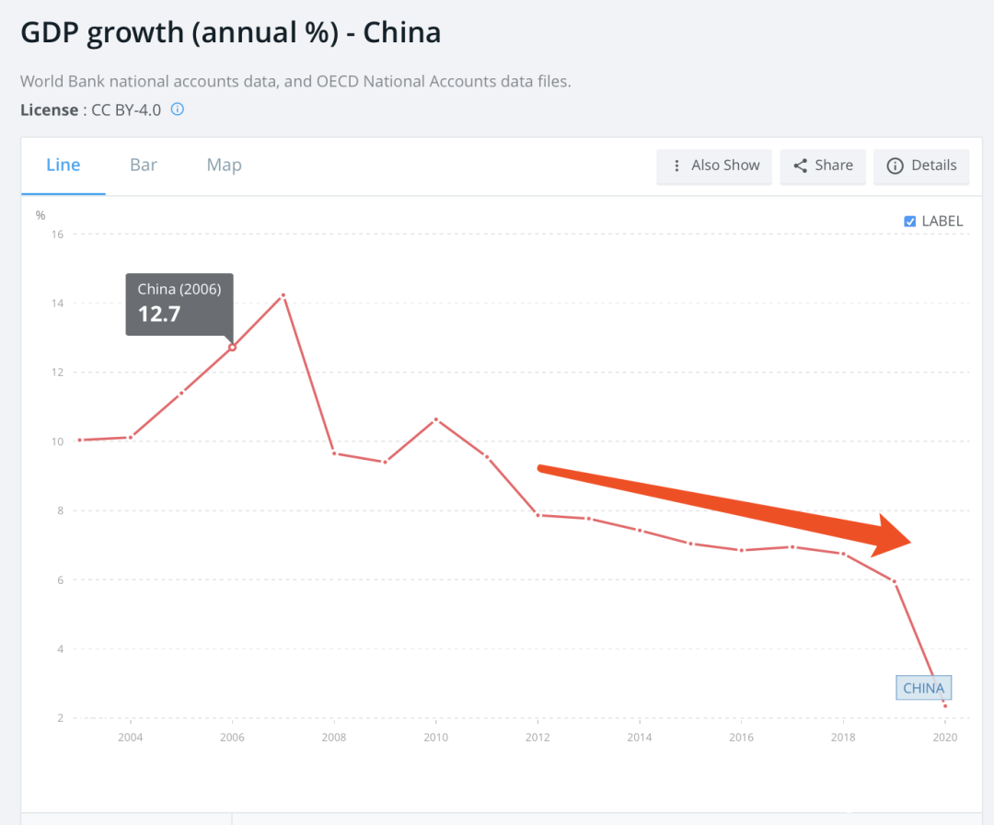This screenshot has height=825, width=994.
Task: Click the 2010 data point on the chart
Action: (x=436, y=419)
